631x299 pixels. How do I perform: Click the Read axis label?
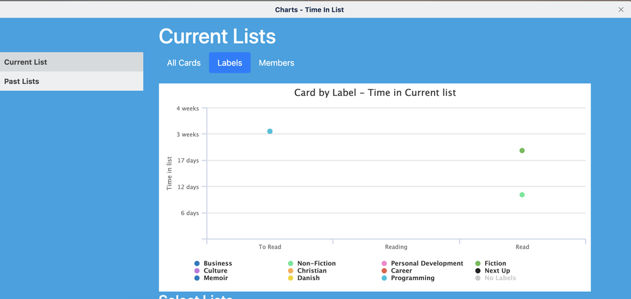pos(522,247)
